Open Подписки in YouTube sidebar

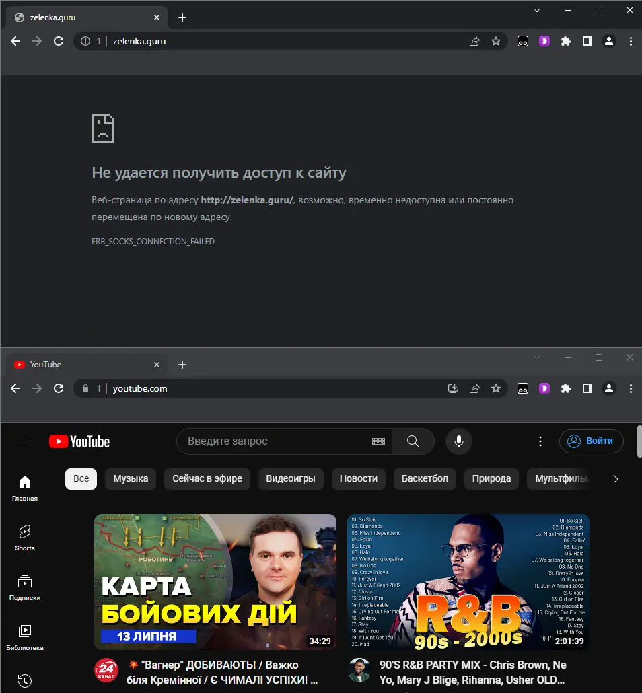pyautogui.click(x=25, y=588)
